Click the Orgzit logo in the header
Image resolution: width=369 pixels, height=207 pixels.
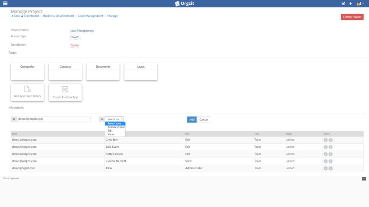click(x=184, y=3)
